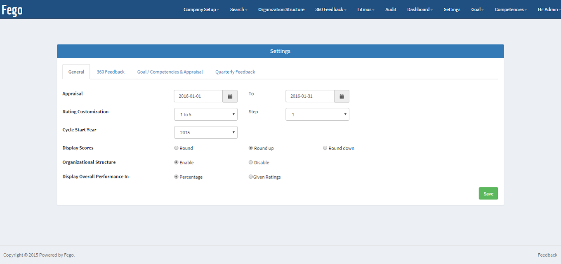
Task: Open the Rating Customization dropdown
Action: coord(206,114)
